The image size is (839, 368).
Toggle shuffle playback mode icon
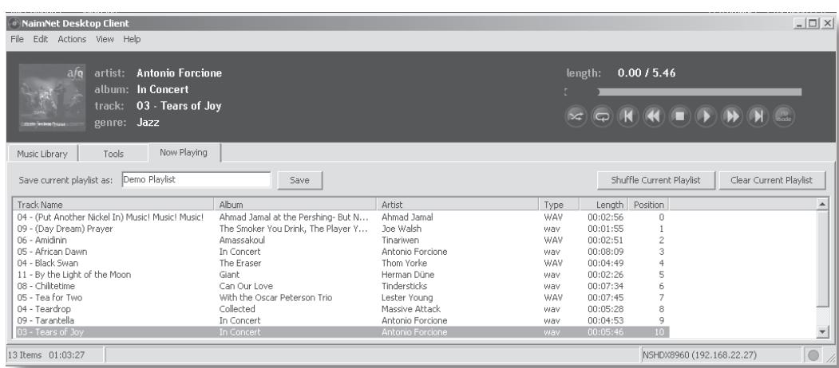(576, 115)
